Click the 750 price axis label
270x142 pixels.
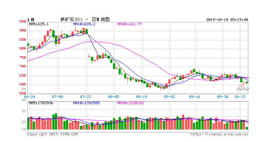pyautogui.click(x=22, y=58)
